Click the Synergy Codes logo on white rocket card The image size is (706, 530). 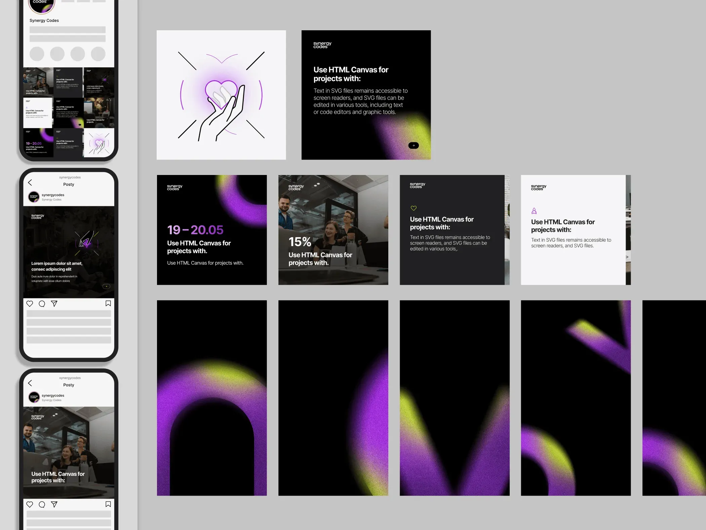click(x=539, y=187)
